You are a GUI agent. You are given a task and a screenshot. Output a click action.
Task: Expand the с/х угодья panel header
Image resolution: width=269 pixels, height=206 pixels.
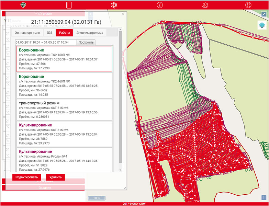pyautogui.click(x=43, y=13)
